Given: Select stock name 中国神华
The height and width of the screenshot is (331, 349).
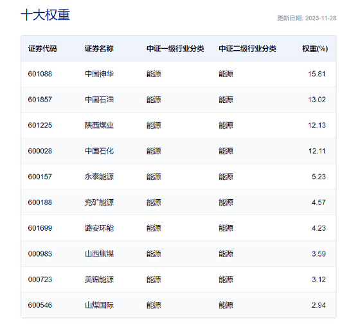Looking at the screenshot, I should [x=99, y=74].
